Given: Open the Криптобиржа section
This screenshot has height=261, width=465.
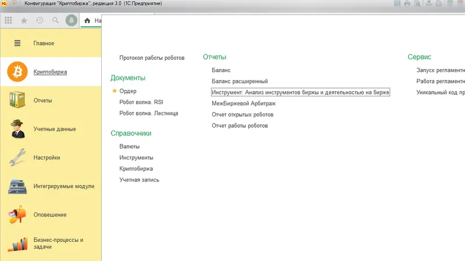Looking at the screenshot, I should (50, 72).
